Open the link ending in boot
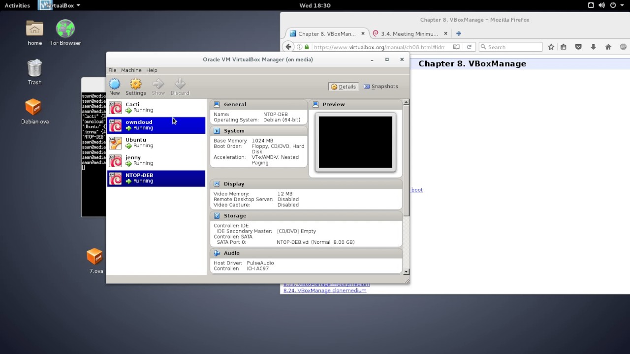Viewport: 630px width, 354px height. click(416, 190)
